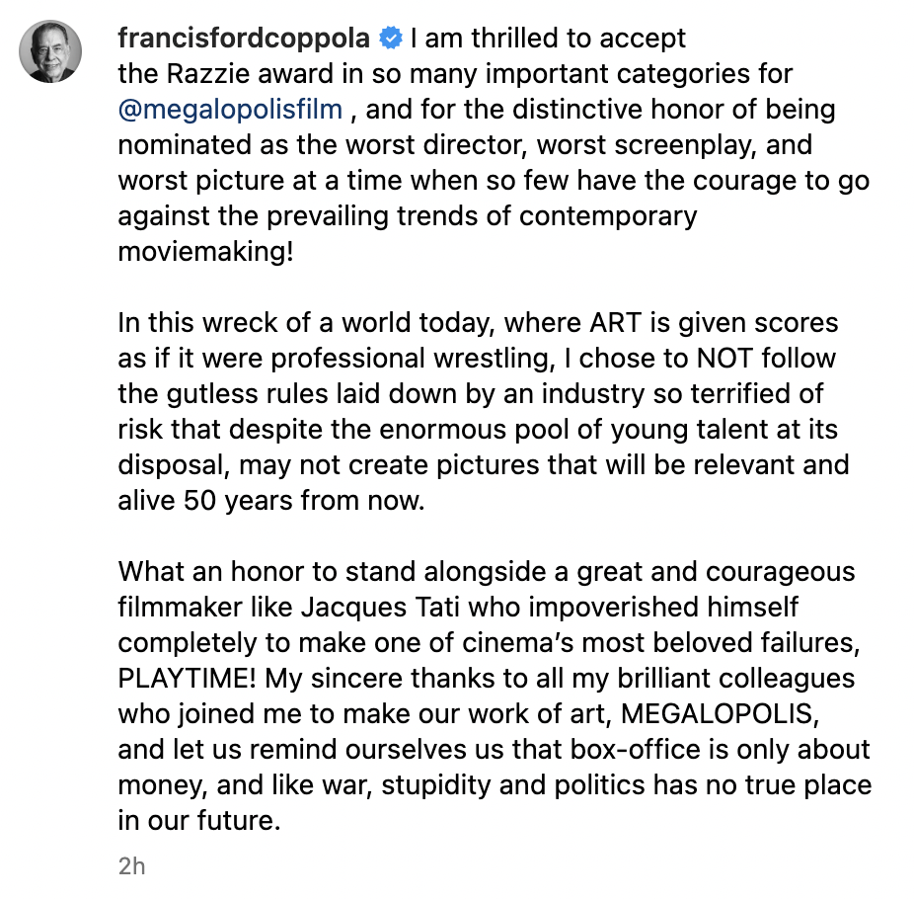Viewport: 914px width, 899px height.
Task: Click the 2h timestamp below the caption
Action: [x=131, y=866]
